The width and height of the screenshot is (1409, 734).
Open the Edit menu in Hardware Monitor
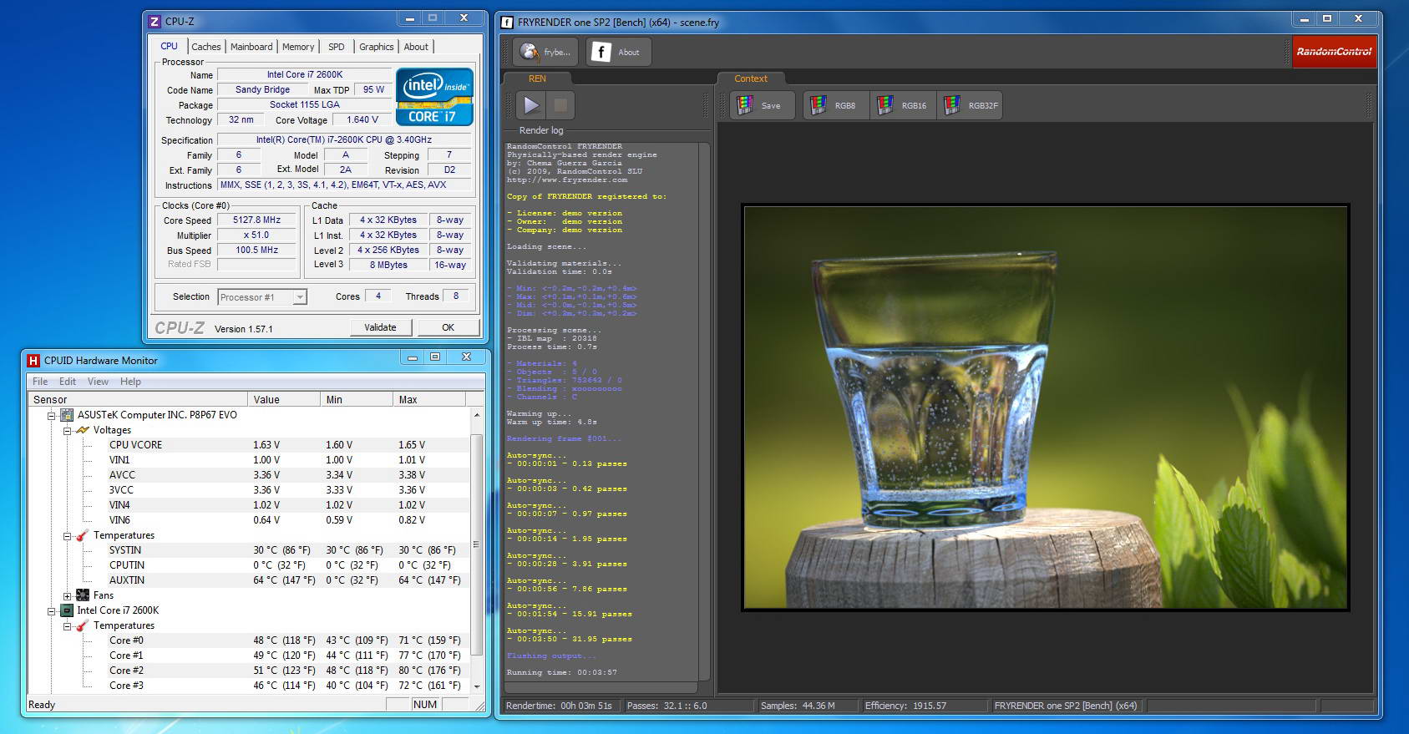pyautogui.click(x=68, y=382)
